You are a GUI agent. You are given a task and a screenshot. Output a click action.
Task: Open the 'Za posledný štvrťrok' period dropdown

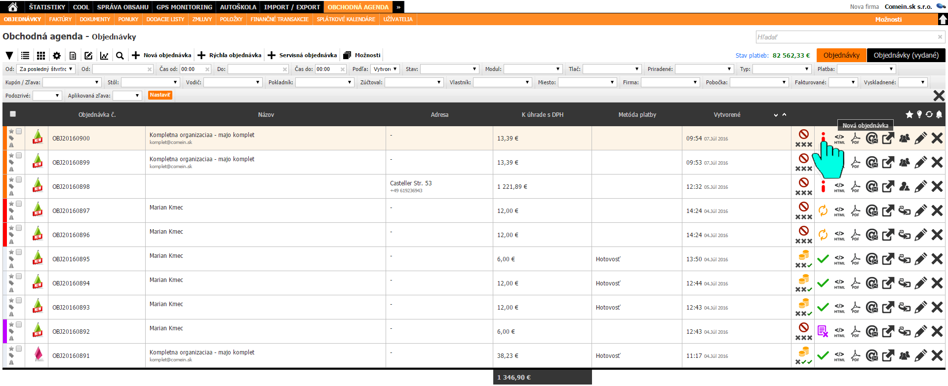coord(46,70)
